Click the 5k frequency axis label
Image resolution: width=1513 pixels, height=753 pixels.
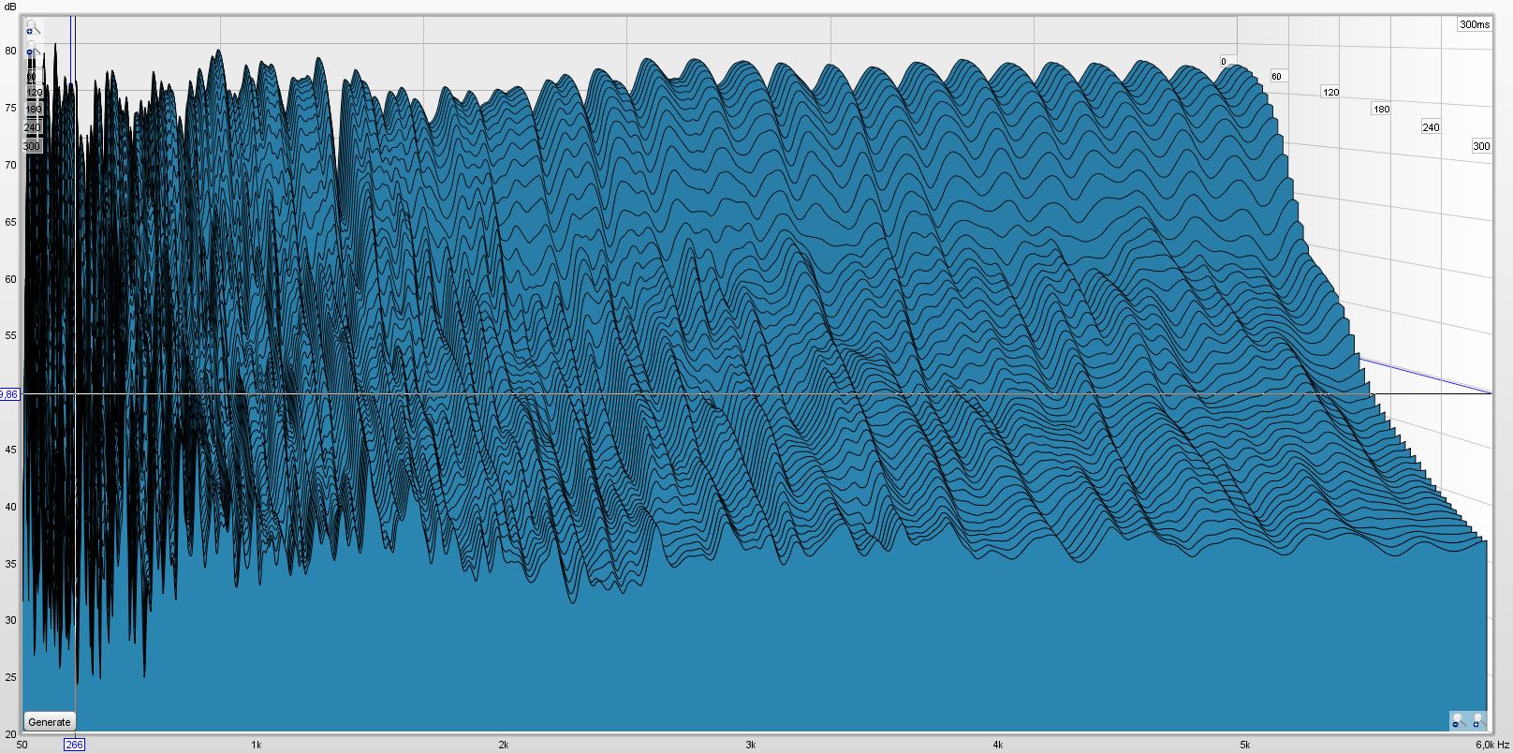tap(1244, 745)
